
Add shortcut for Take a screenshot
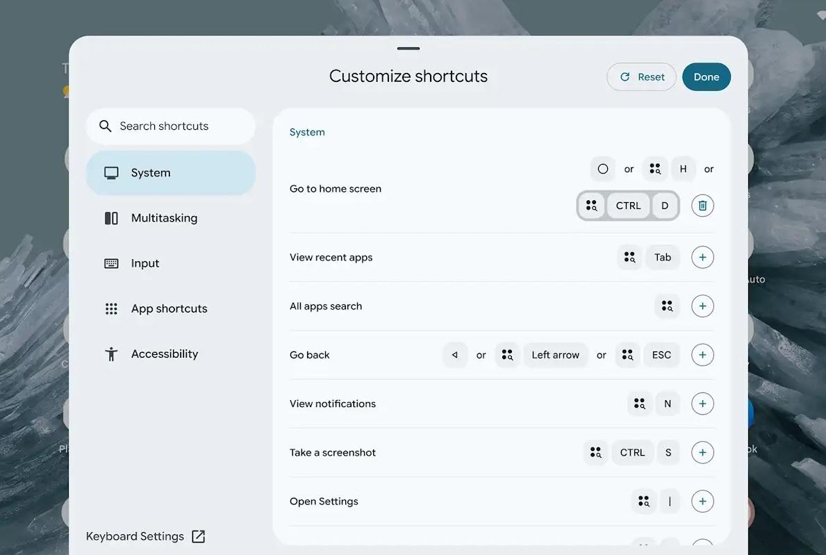702,452
